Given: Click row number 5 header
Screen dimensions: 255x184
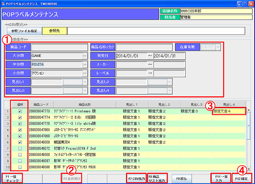Looking at the screenshot, I should 7,136.
